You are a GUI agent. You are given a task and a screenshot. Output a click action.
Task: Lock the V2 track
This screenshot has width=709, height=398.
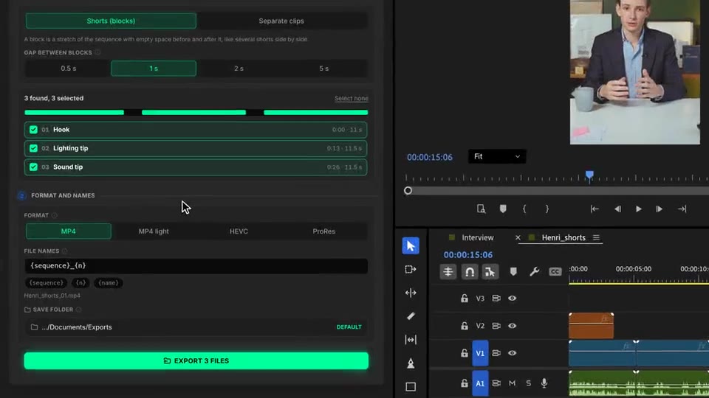[465, 326]
